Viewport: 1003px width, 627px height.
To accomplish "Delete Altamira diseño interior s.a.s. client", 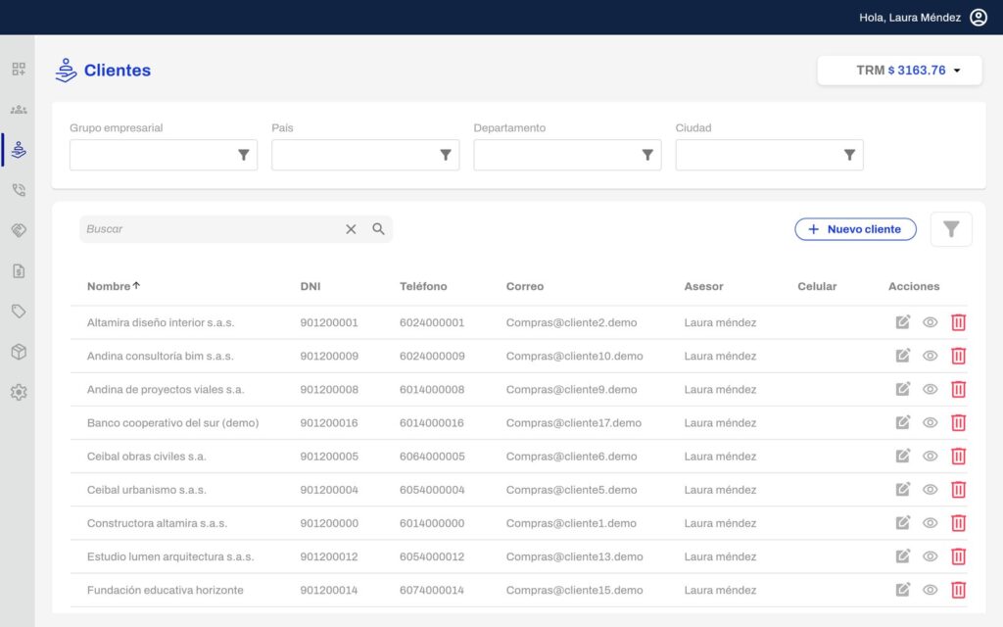I will pyautogui.click(x=958, y=322).
